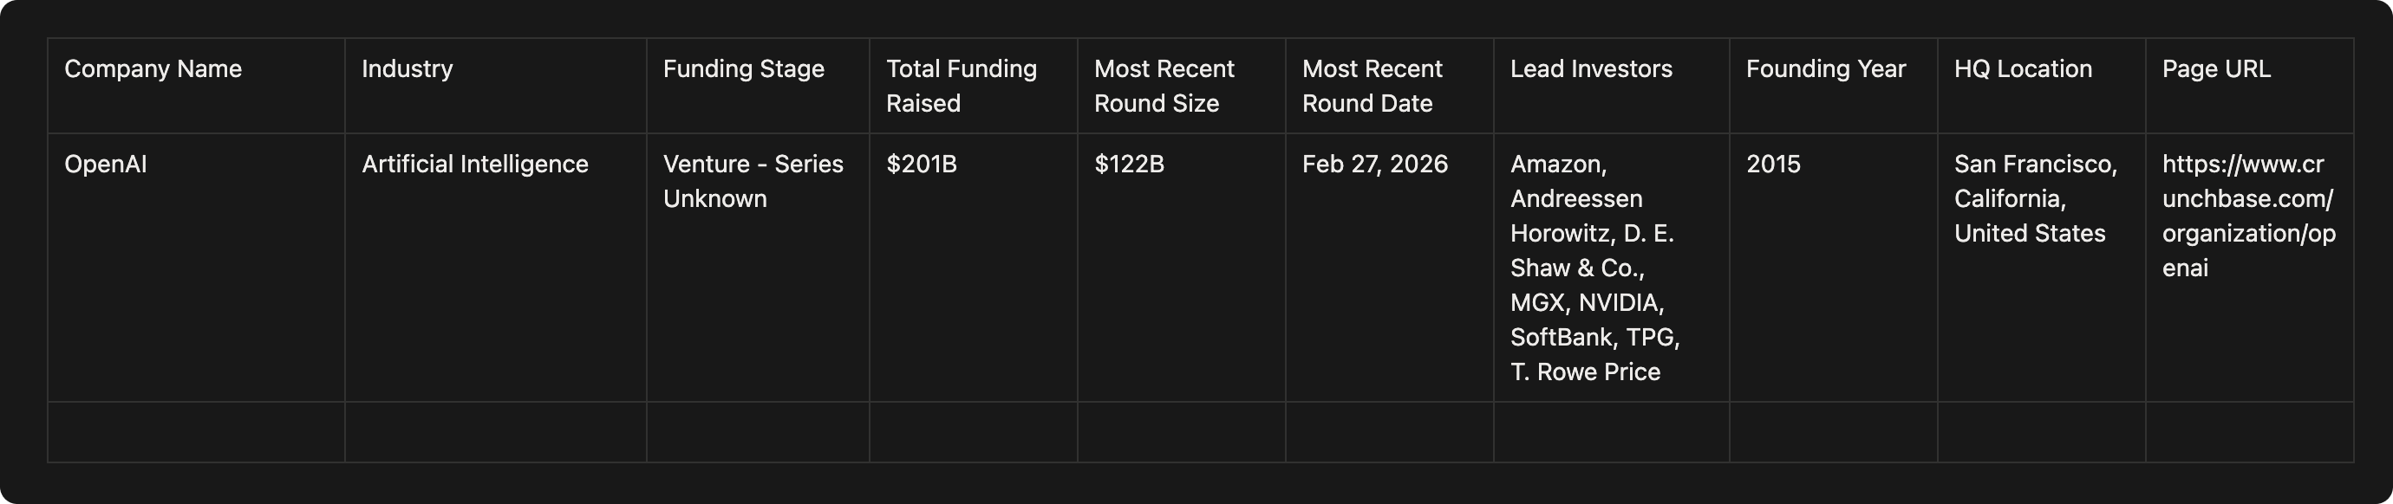Image resolution: width=2393 pixels, height=504 pixels.
Task: Click the HQ Location column header
Action: [2022, 68]
